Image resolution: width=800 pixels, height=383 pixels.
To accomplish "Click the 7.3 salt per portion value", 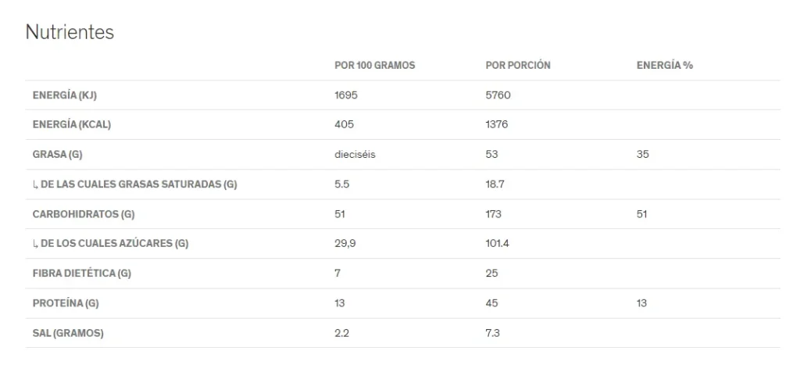I will [x=492, y=333].
